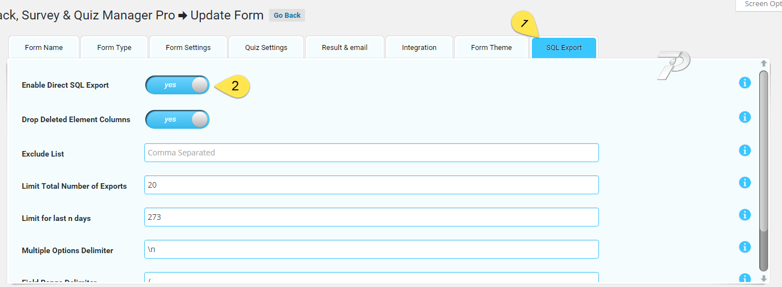Viewport: 782px width, 287px height.
Task: Focus the Limit for last n days field
Action: (371, 217)
